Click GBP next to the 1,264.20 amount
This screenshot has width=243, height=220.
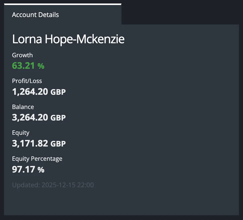58,92
